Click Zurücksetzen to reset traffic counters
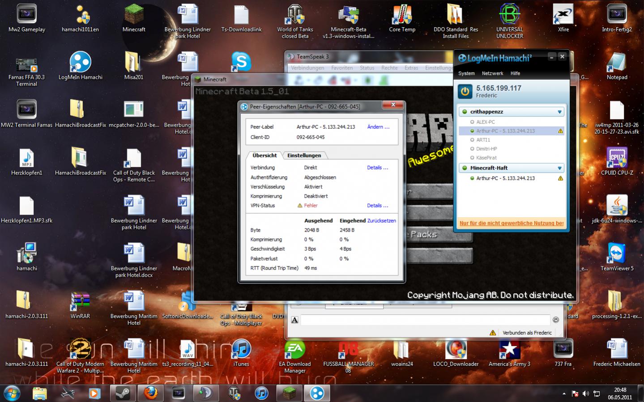The image size is (644, 402). (381, 220)
